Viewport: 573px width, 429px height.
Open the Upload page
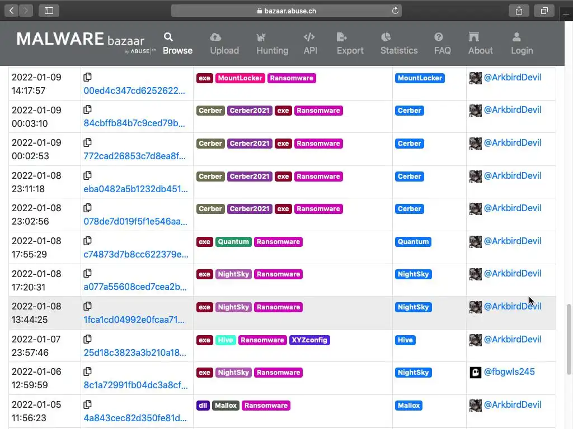pyautogui.click(x=224, y=44)
